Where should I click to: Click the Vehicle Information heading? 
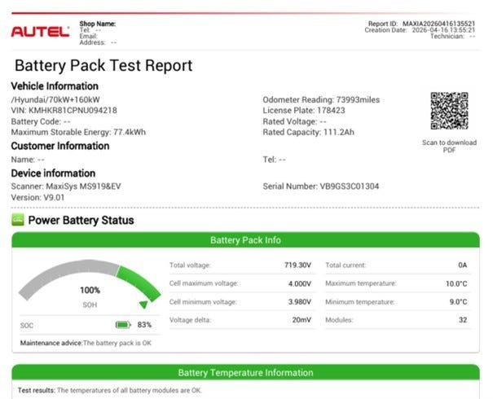point(55,86)
